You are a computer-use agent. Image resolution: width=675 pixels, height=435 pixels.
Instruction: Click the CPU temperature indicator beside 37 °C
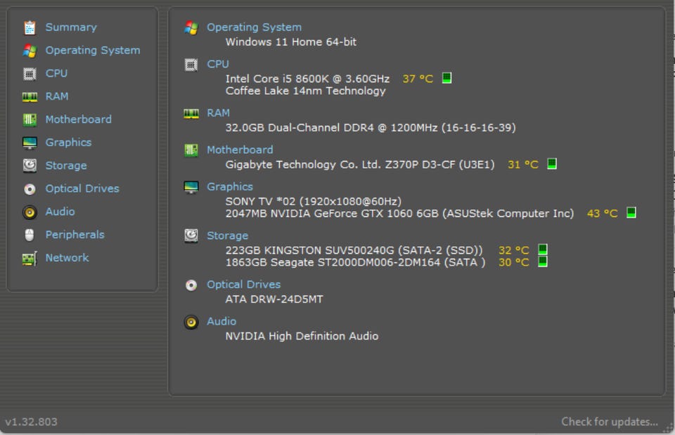coord(447,78)
